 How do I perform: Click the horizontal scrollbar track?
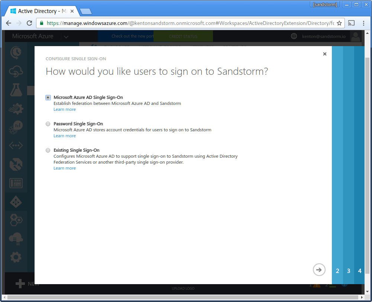[x=183, y=297]
